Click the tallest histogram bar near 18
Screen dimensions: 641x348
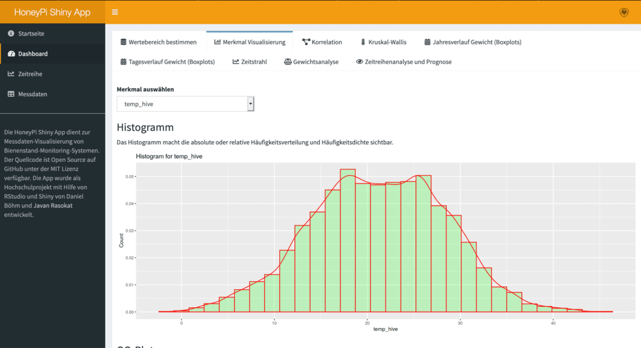coord(348,241)
